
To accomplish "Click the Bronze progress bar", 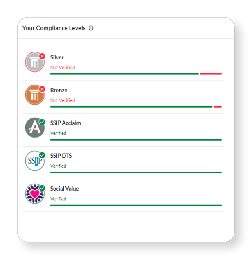I will point(135,107).
